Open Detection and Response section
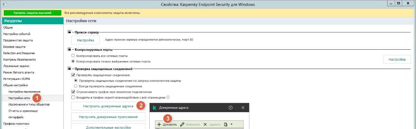The height and width of the screenshot is (129, 416). click(x=19, y=53)
